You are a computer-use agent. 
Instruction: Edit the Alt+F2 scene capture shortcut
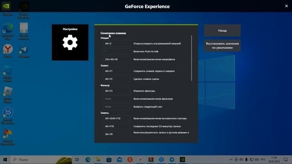click(117, 79)
